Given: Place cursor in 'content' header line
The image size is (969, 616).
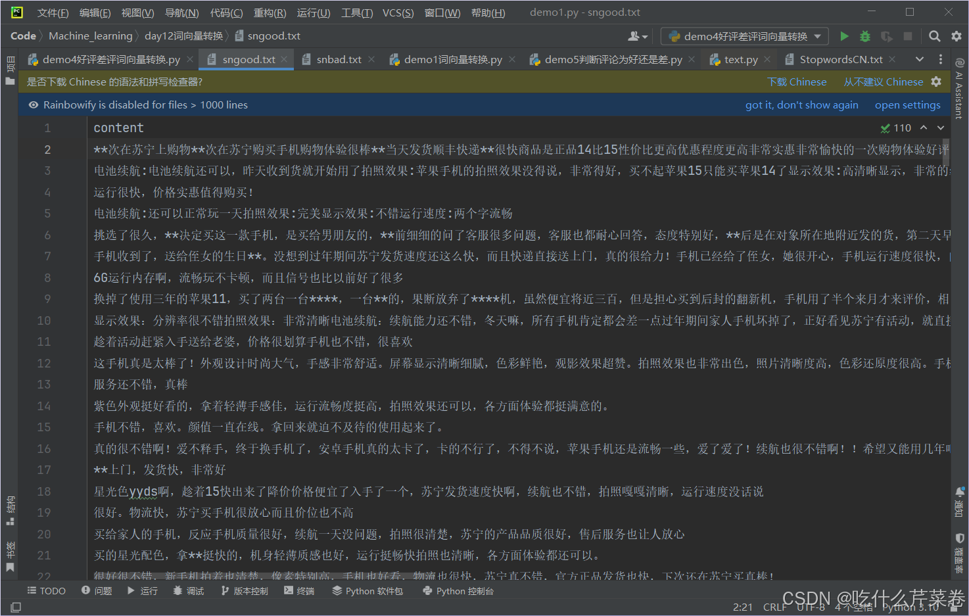Looking at the screenshot, I should point(118,128).
